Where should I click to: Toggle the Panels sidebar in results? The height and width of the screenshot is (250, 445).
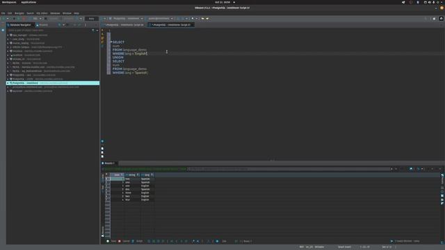442,179
